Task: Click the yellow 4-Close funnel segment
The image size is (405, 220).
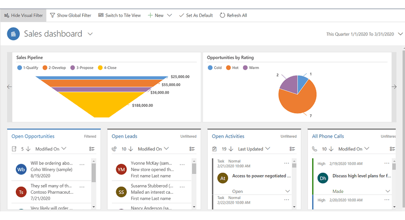Action: click(x=108, y=103)
